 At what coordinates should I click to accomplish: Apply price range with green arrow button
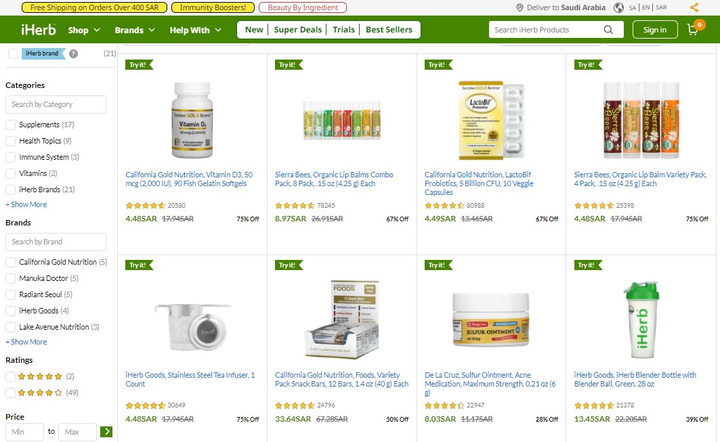point(106,431)
